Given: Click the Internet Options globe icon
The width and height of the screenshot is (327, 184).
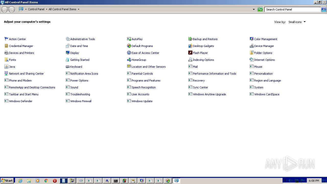Looking at the screenshot, I should (x=252, y=60).
